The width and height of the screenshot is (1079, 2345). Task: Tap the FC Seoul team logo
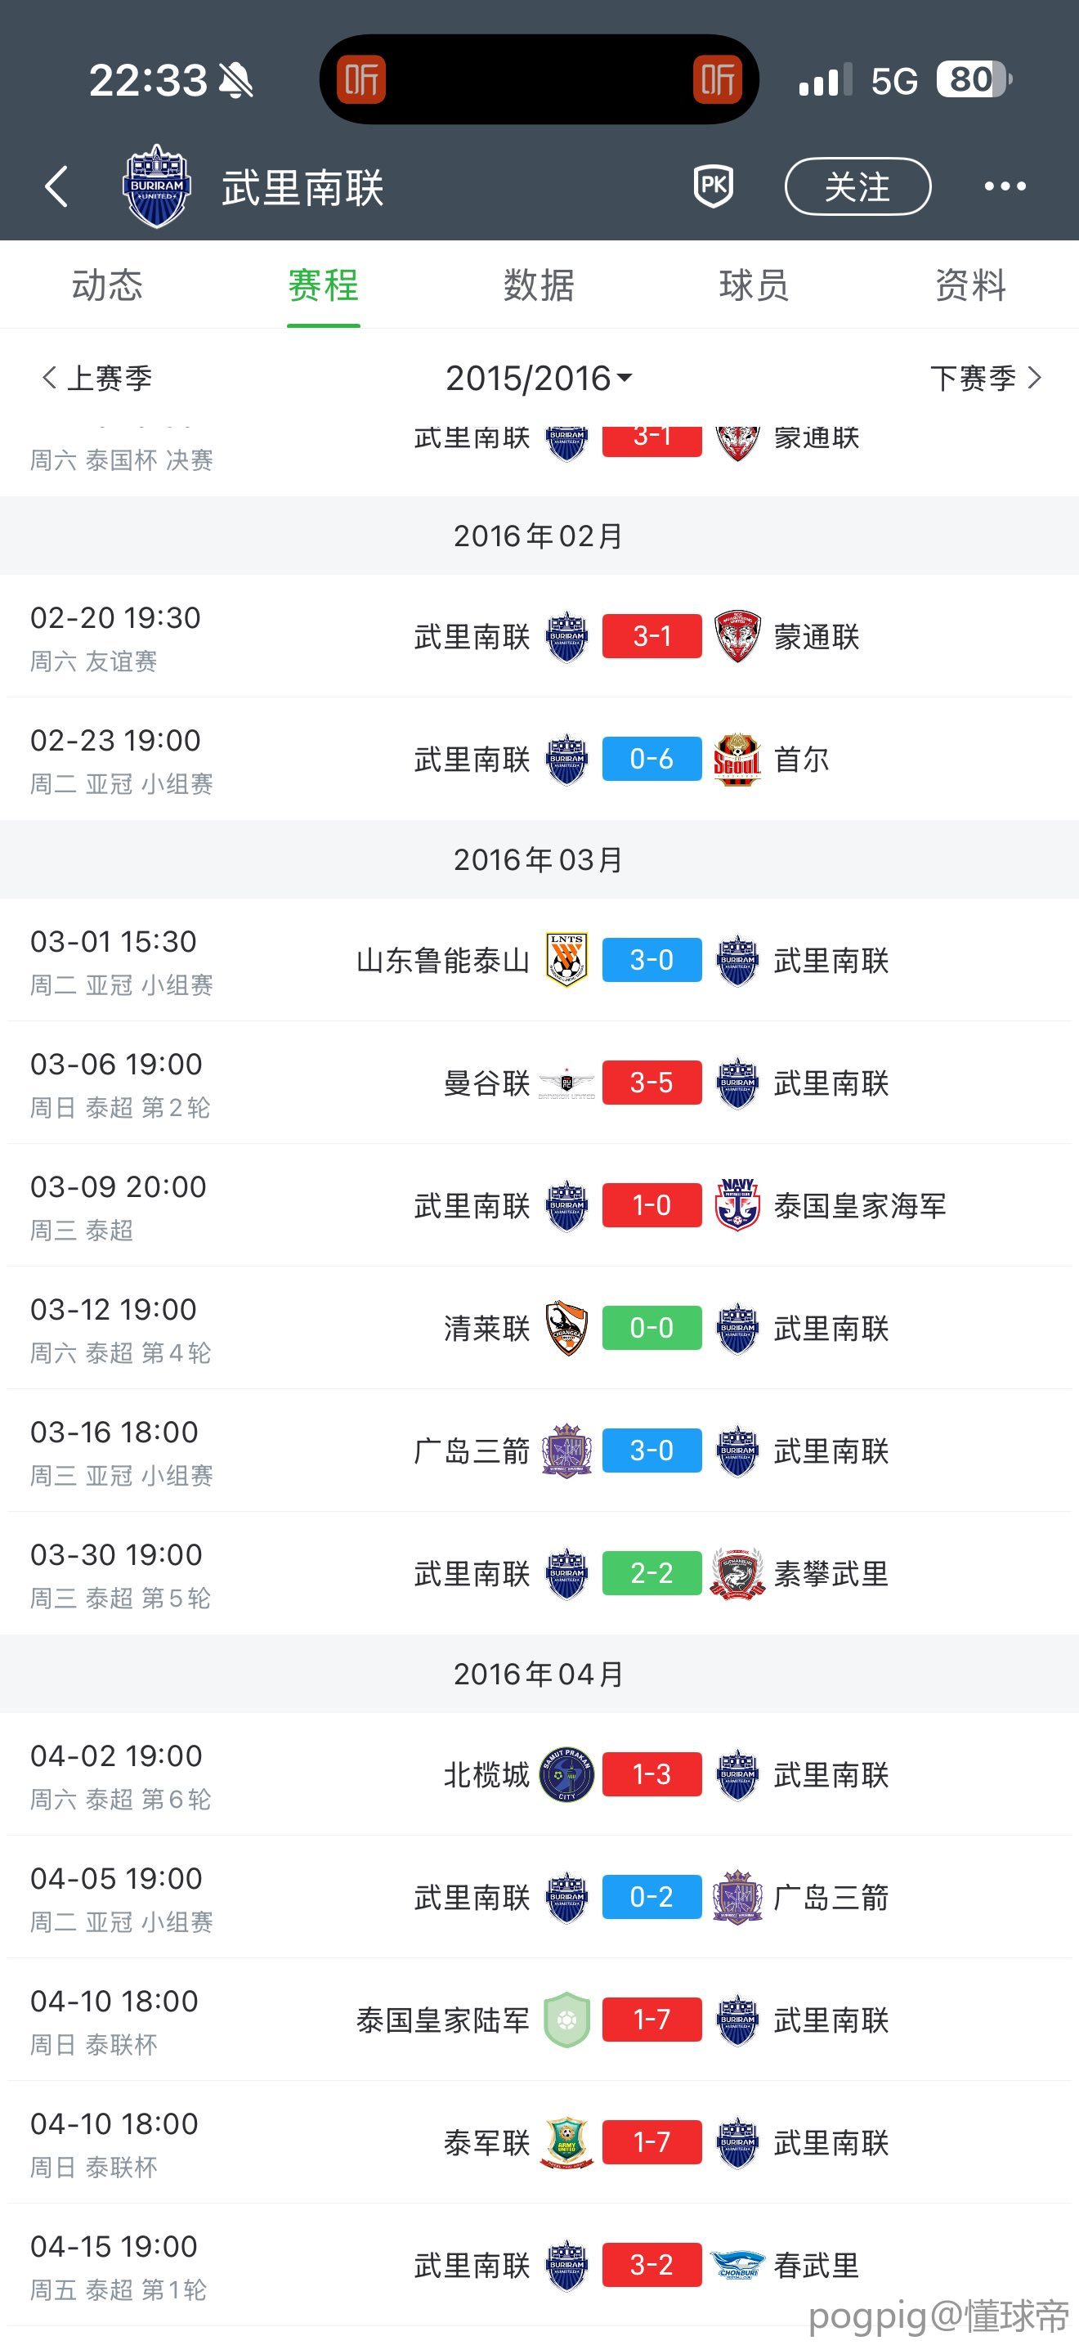737,760
